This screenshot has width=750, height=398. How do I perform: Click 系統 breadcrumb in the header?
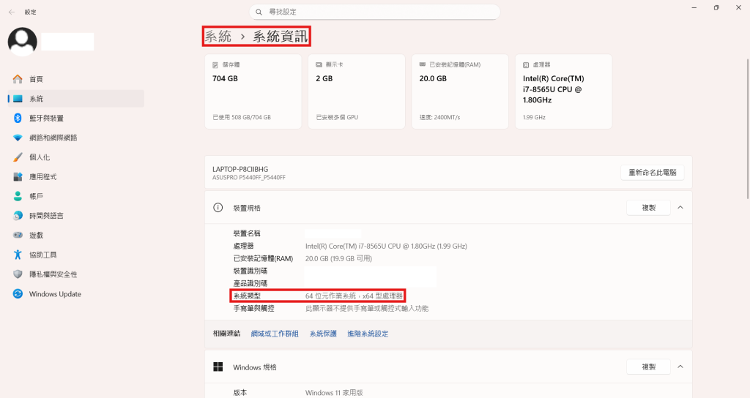tap(218, 37)
